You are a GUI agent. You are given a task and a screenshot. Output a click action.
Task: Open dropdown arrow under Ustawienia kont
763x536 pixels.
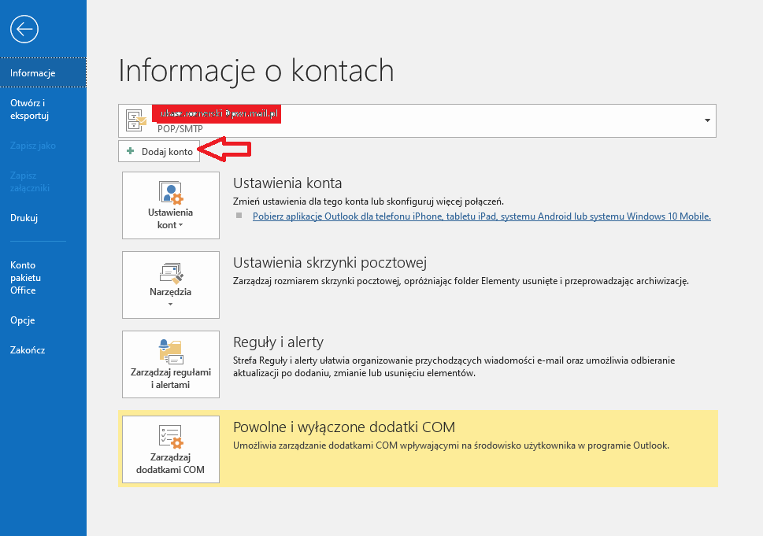point(181,226)
